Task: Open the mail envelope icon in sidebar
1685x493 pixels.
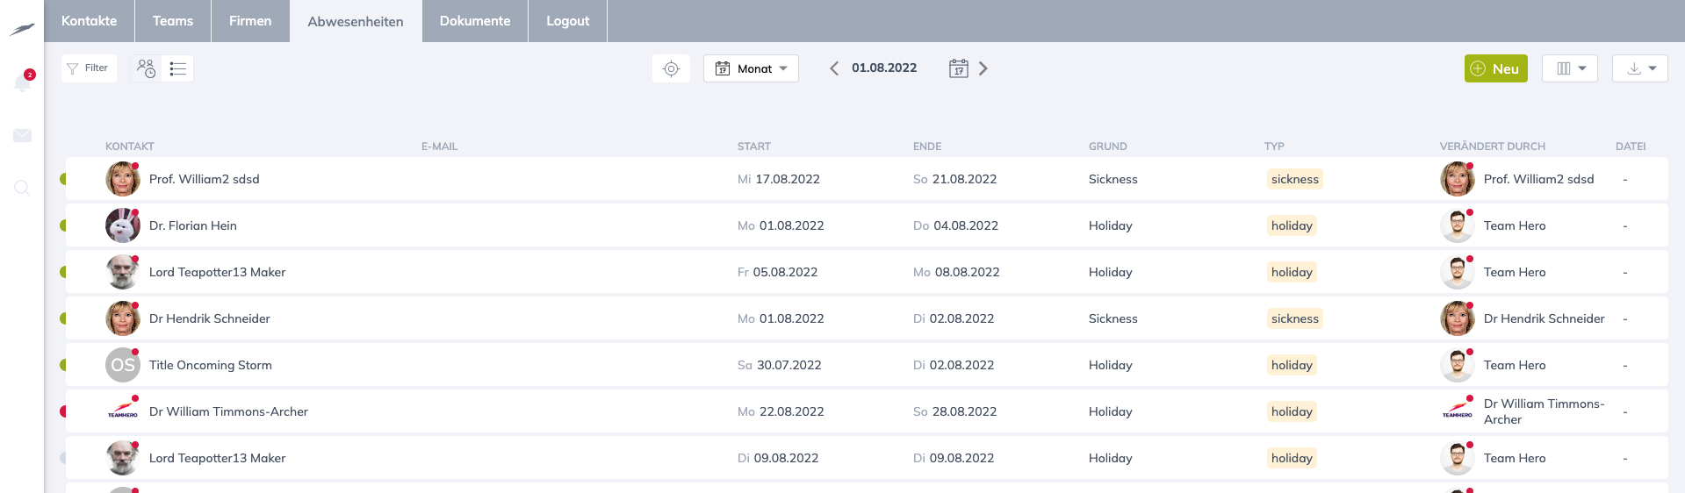Action: coord(22,135)
